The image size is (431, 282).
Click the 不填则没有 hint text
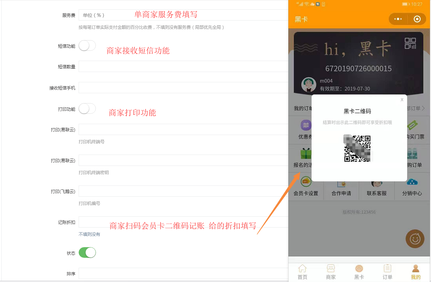pos(89,234)
